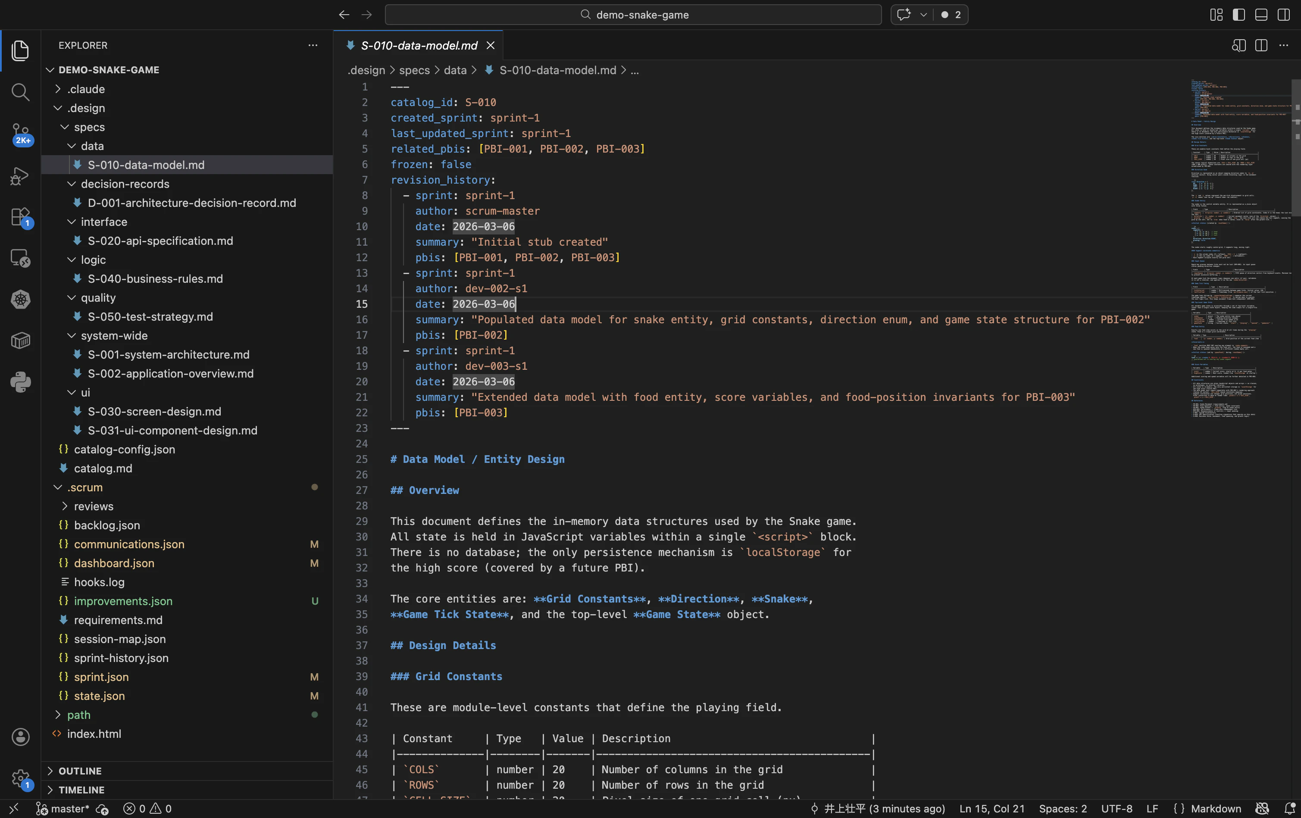The width and height of the screenshot is (1301, 818).
Task: Click the specs breadcrumb segment
Action: 414,70
